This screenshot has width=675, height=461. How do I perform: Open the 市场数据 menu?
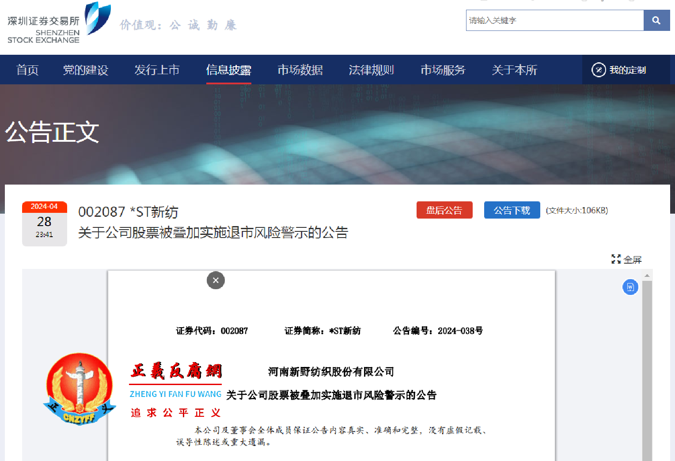[x=300, y=70]
